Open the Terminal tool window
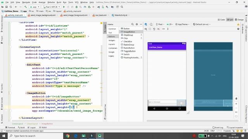Image resolution: width=248 pixels, height=139 pixels. (10, 127)
